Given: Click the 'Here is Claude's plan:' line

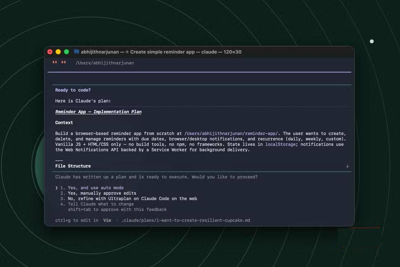Looking at the screenshot, I should pos(83,101).
